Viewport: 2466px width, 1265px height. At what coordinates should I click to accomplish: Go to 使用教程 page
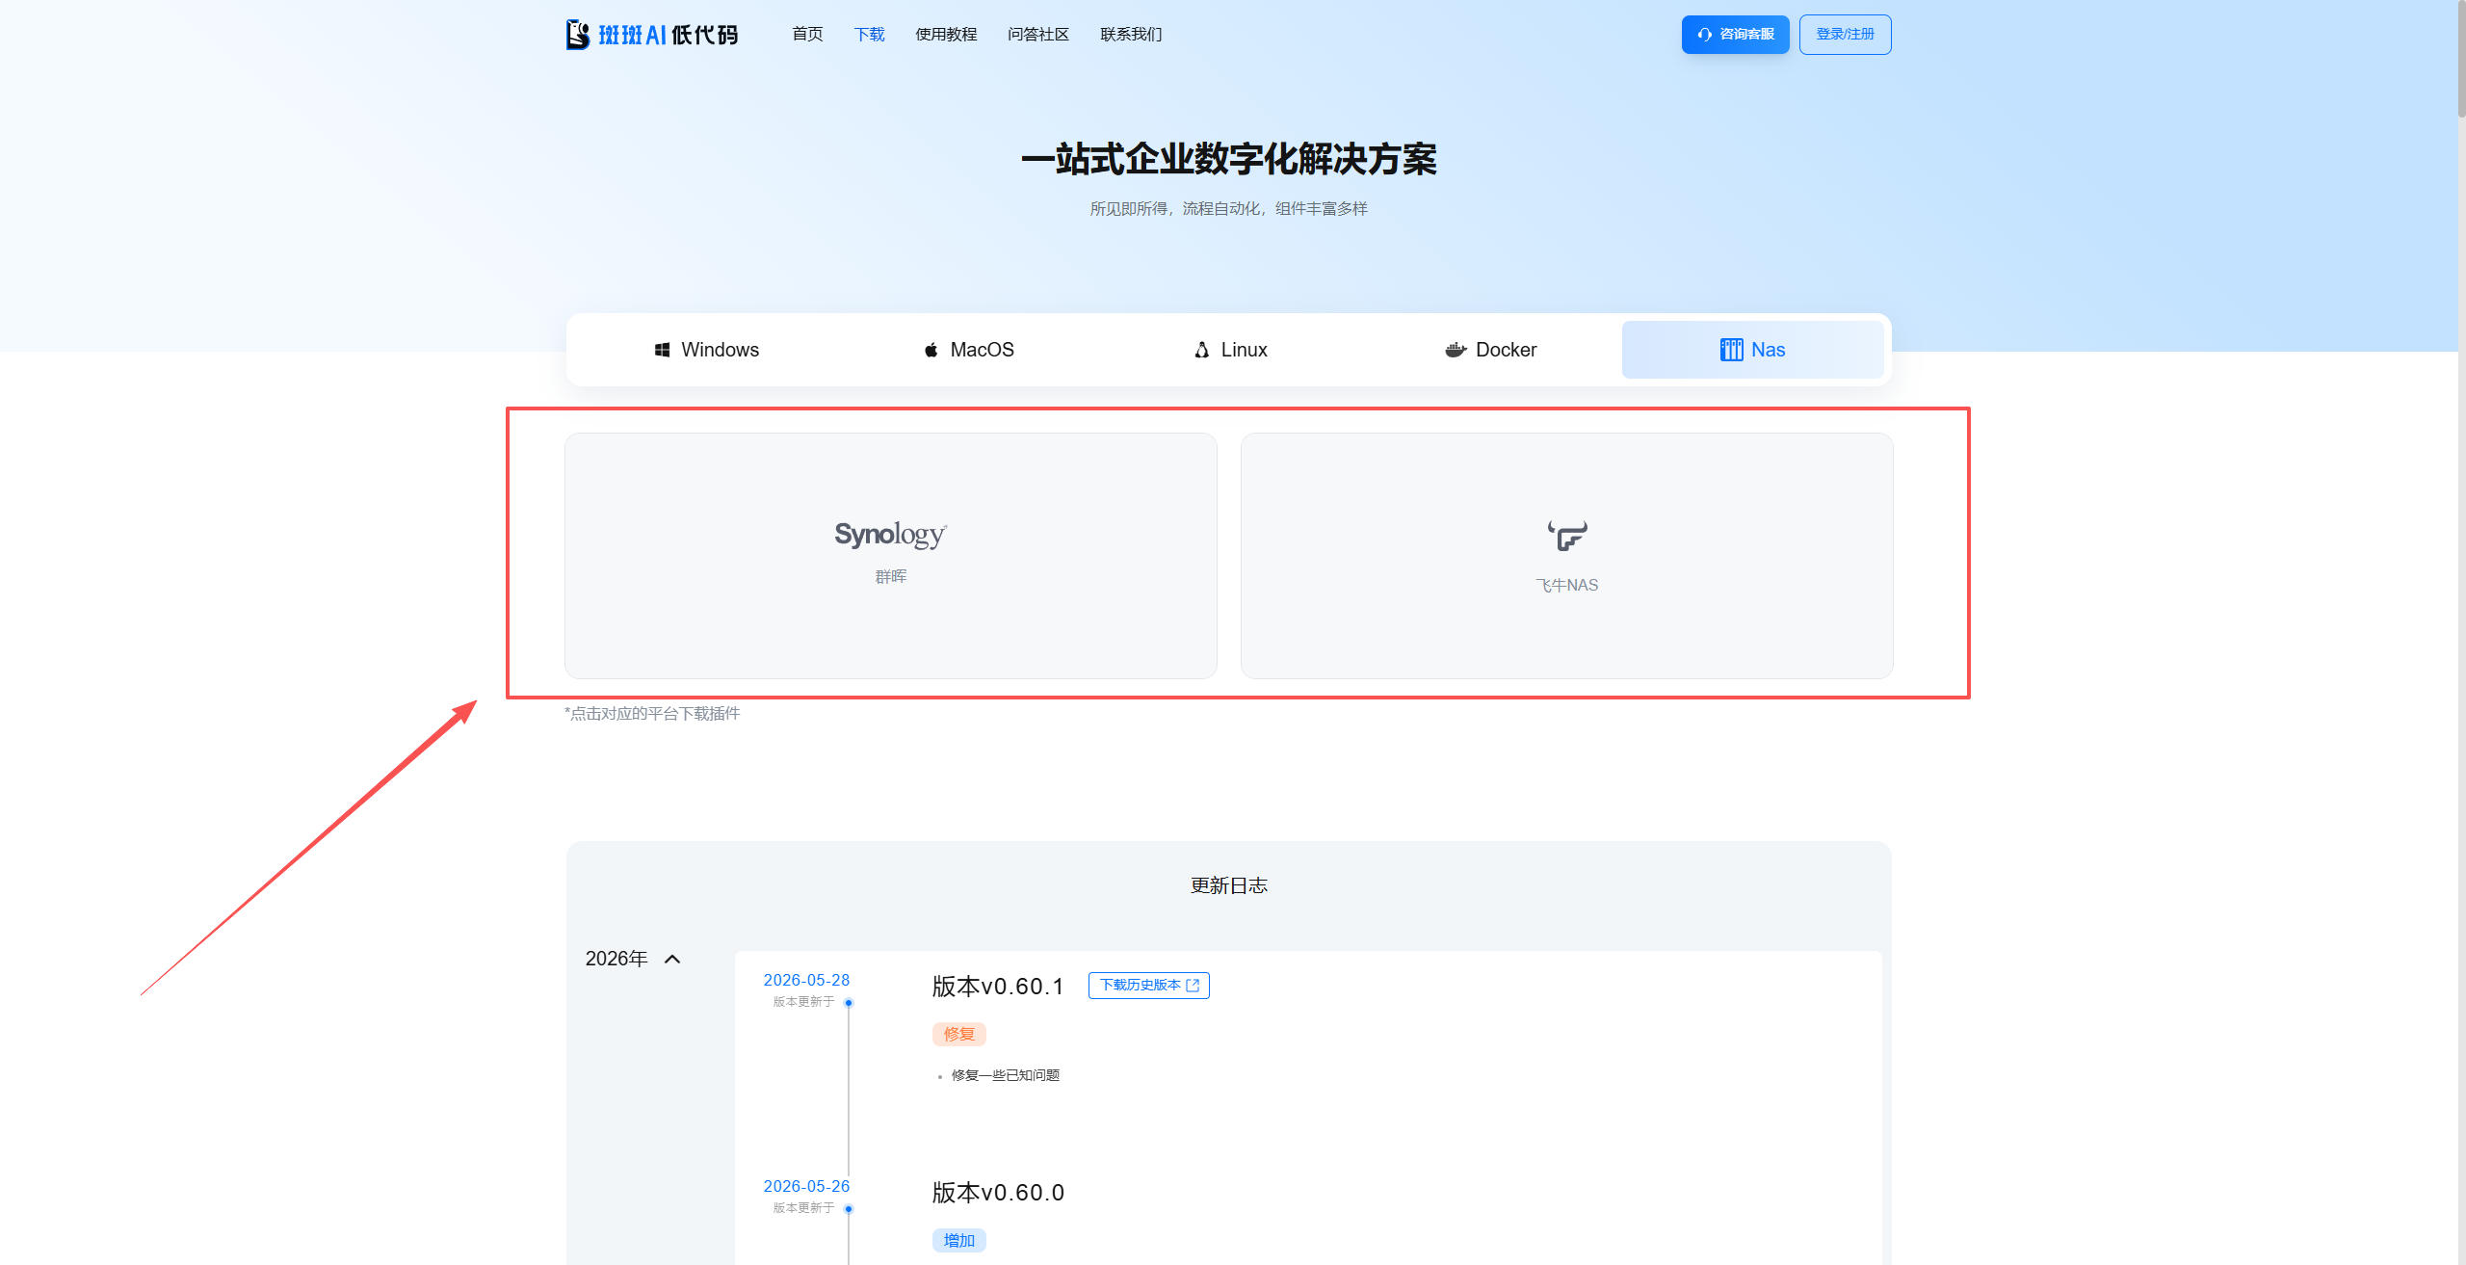[x=946, y=35]
